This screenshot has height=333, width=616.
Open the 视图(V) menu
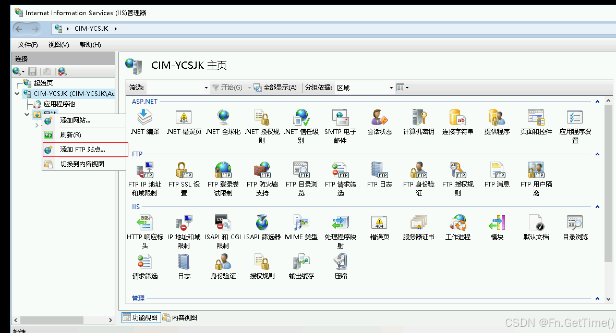[x=58, y=45]
